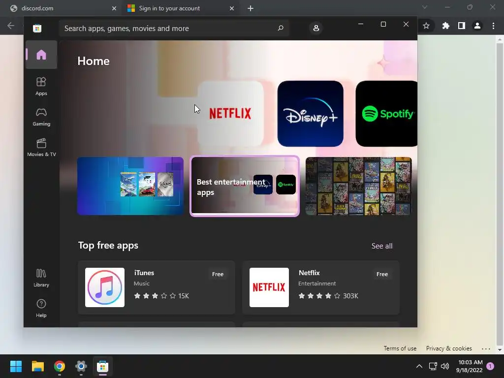The image size is (504, 378).
Task: Click the iTunes app title
Action: point(144,273)
